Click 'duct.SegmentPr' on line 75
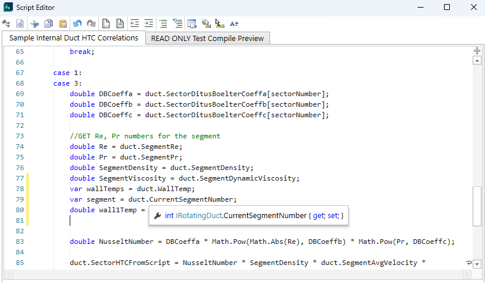This screenshot has width=485, height=282. pyautogui.click(x=150, y=157)
